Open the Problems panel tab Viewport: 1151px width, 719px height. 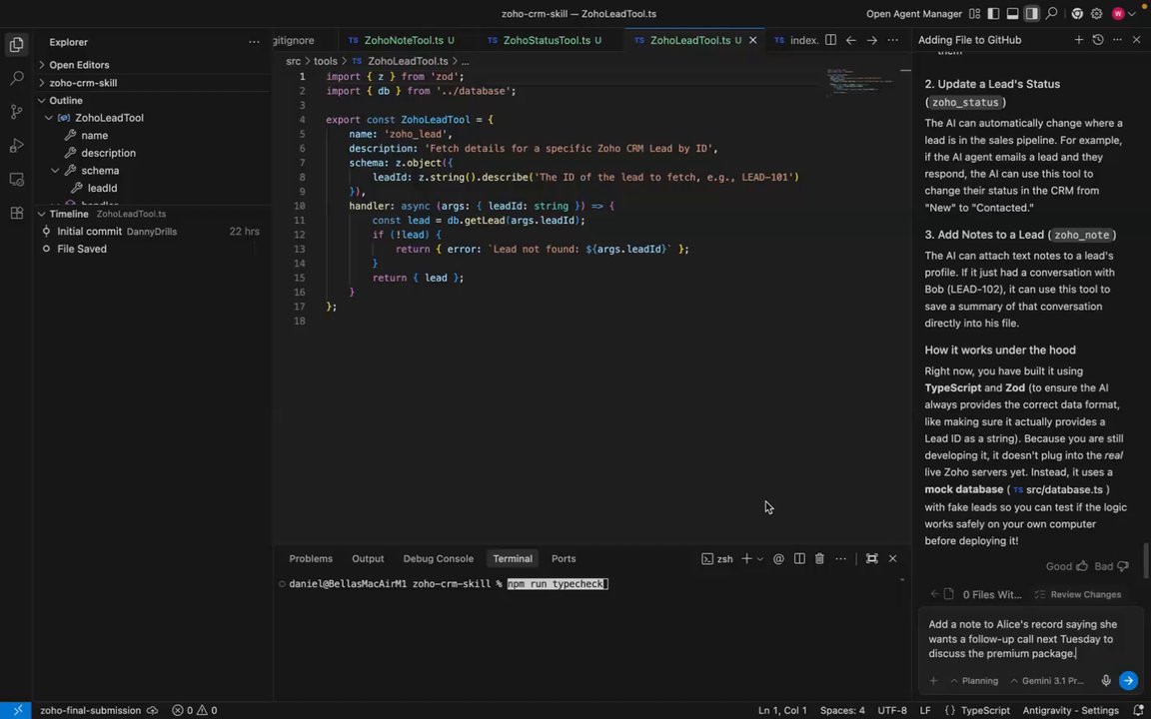(311, 558)
